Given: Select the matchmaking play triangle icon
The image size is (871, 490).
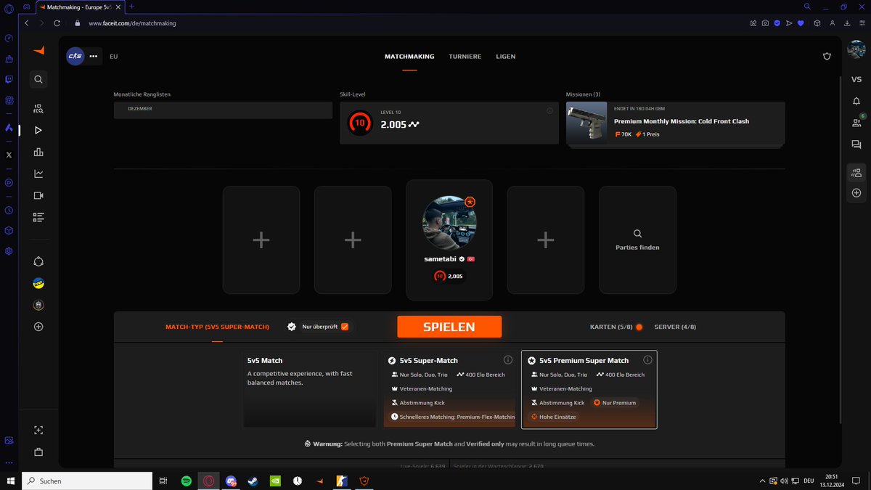Looking at the screenshot, I should 38,131.
